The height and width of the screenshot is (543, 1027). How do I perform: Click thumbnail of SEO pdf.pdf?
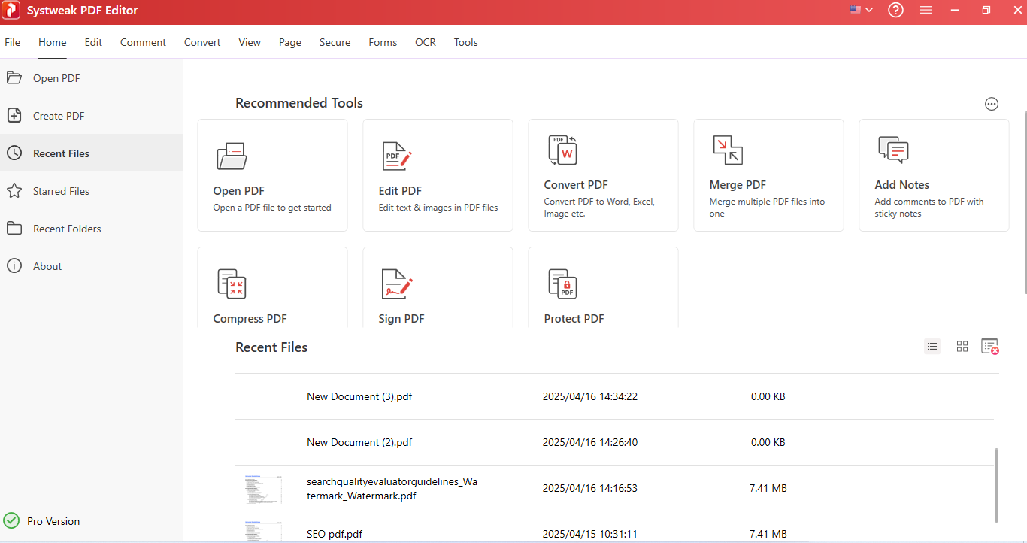pos(263,531)
